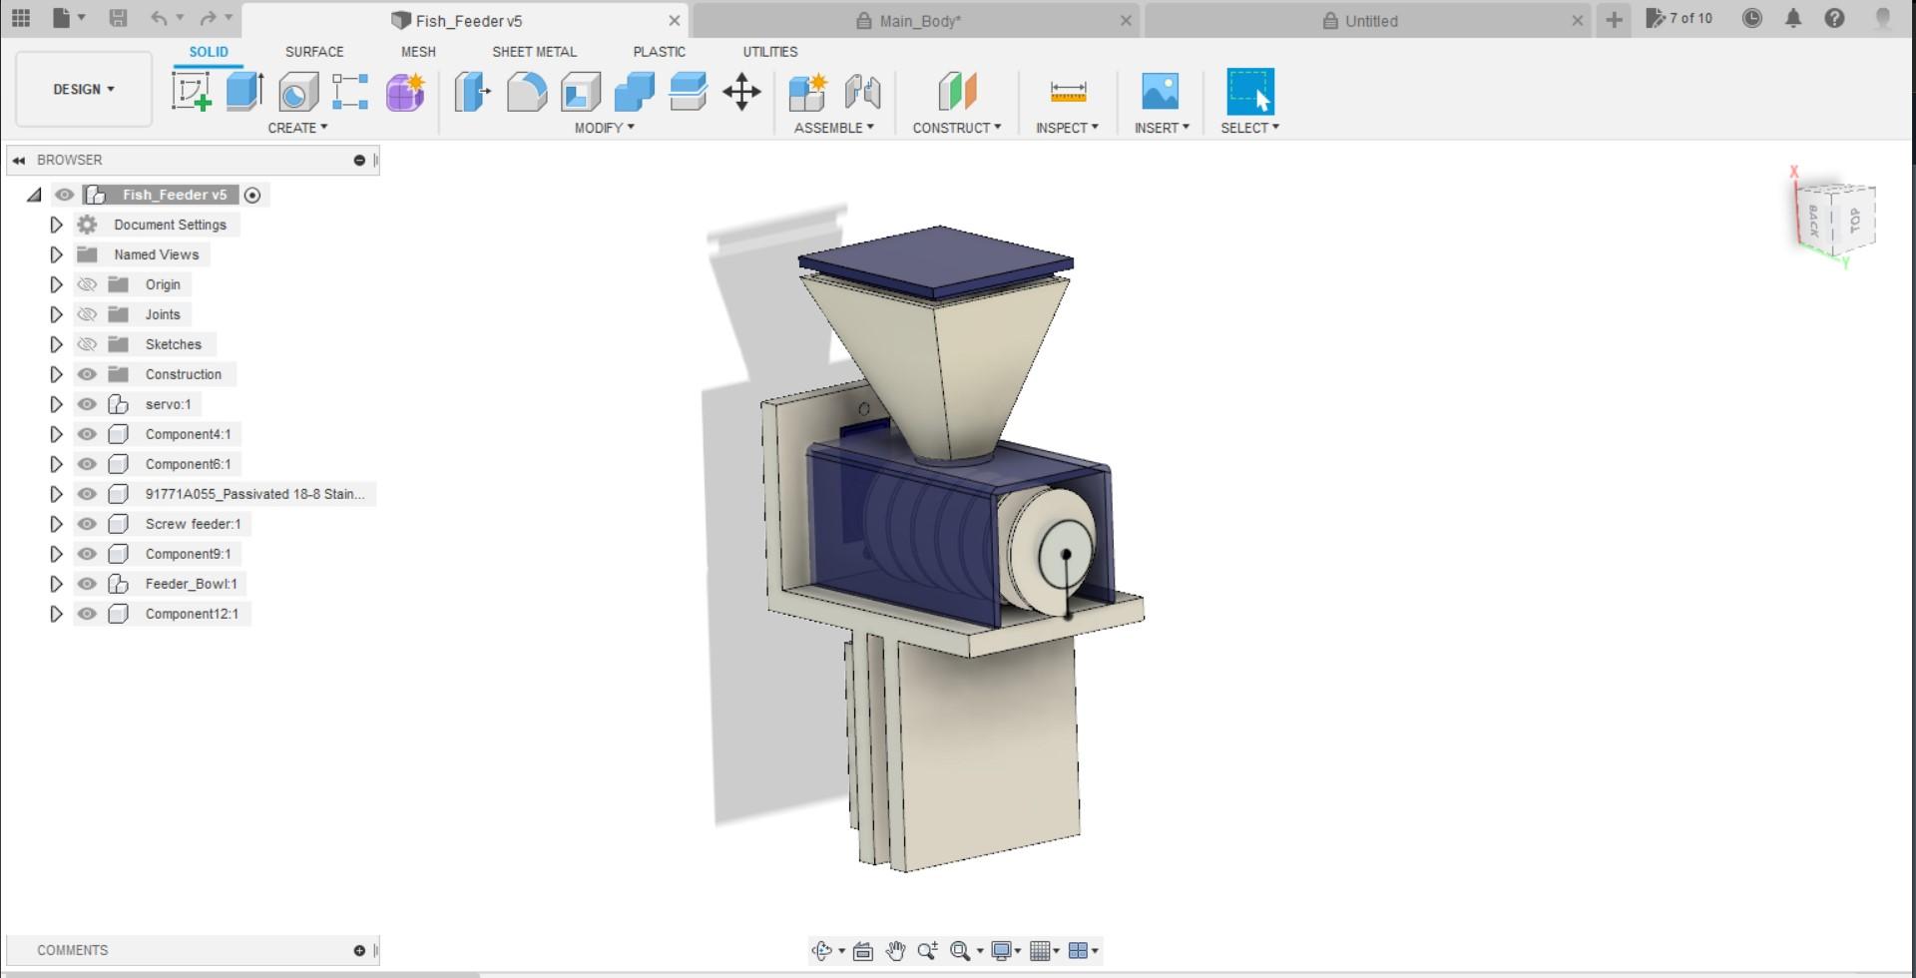
Task: Hide the Construction folder
Action: click(x=87, y=374)
